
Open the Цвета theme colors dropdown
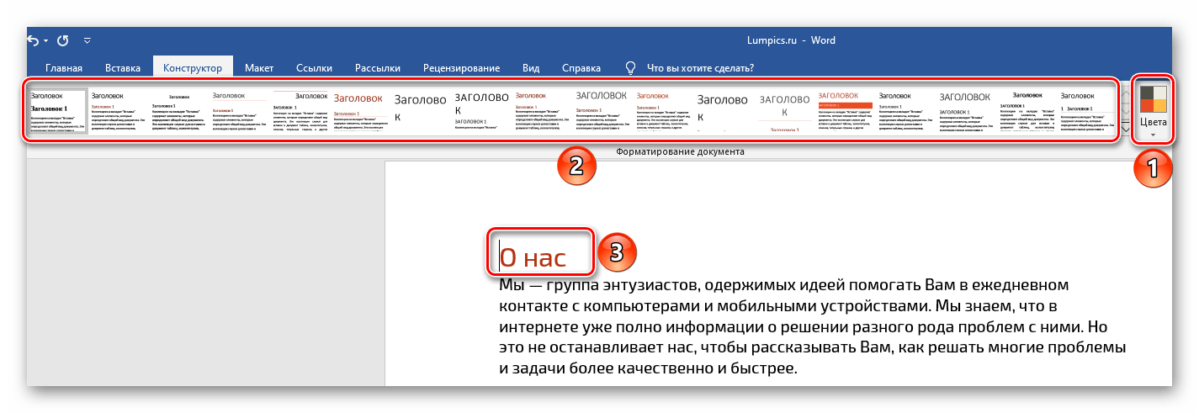click(1153, 110)
